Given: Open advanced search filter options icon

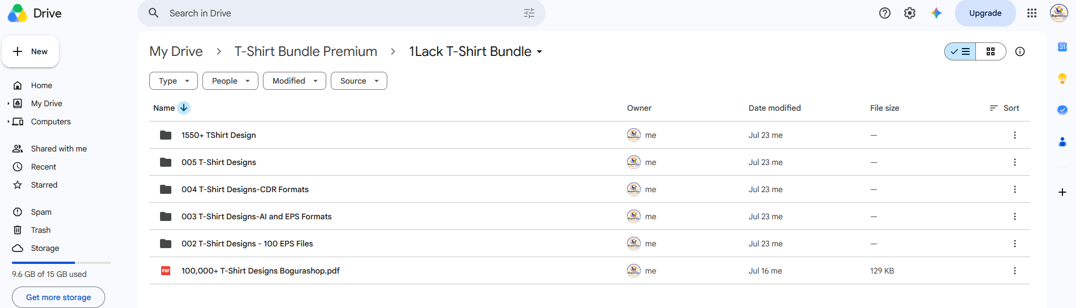Looking at the screenshot, I should (x=529, y=13).
